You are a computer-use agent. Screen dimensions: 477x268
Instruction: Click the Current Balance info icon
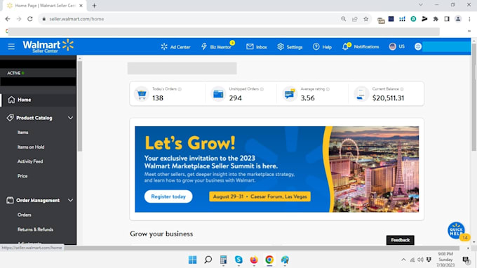pos(402,89)
